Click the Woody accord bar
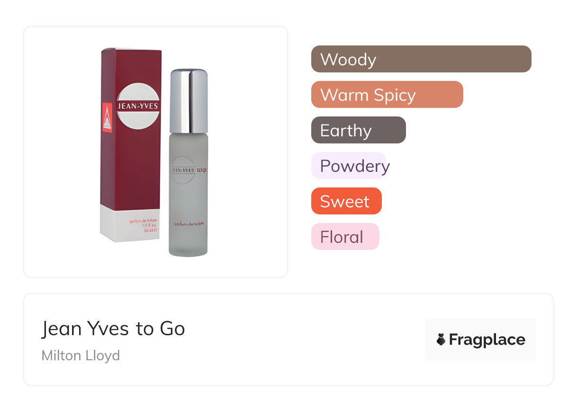Screen dimensions: 577x409 coord(421,59)
